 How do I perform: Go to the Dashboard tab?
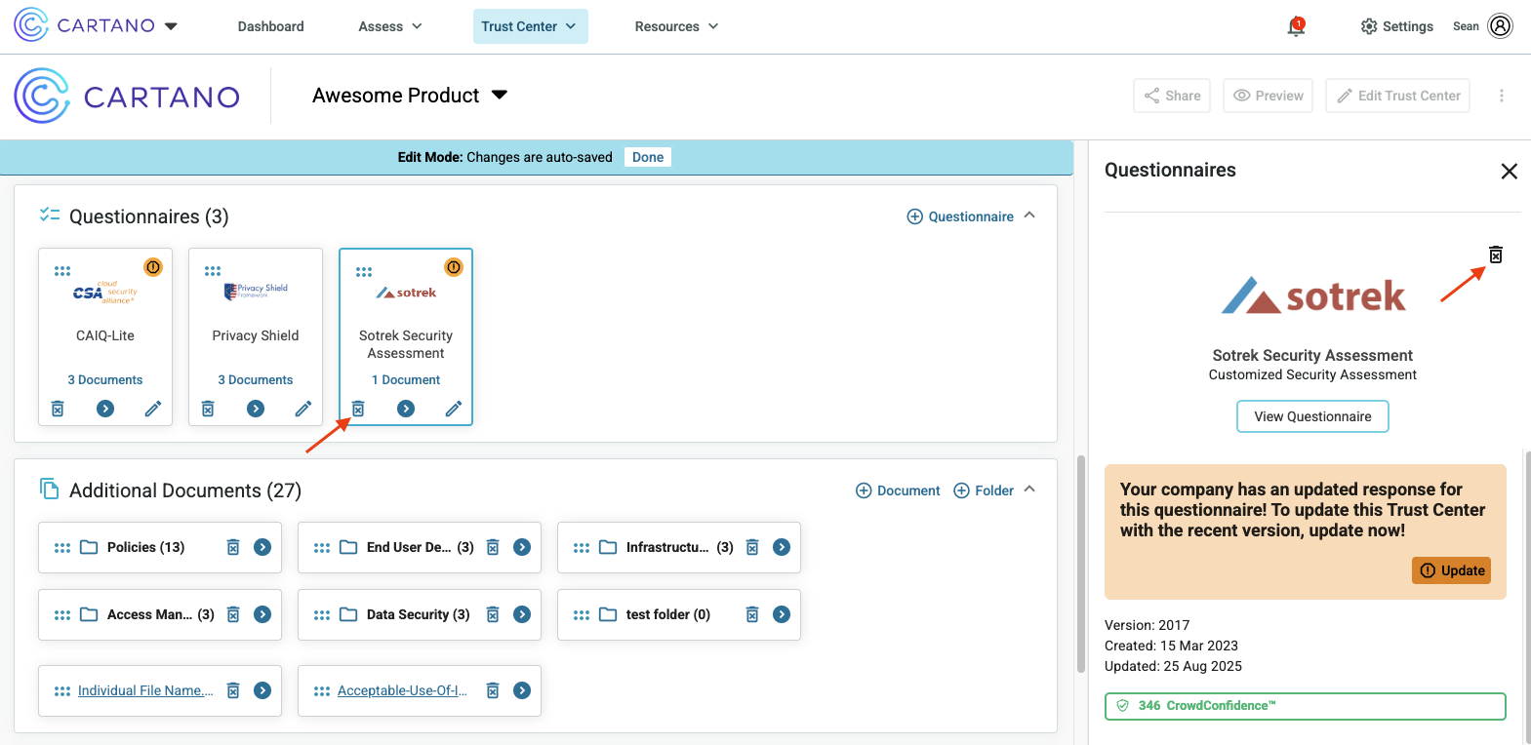pos(270,26)
